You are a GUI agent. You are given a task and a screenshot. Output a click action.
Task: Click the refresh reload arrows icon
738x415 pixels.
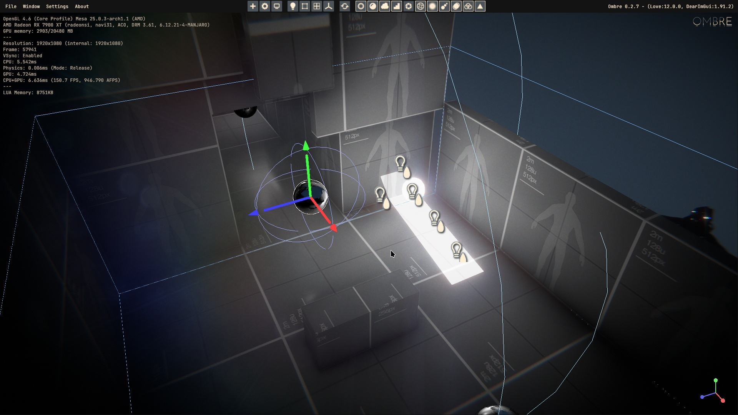pos(345,6)
